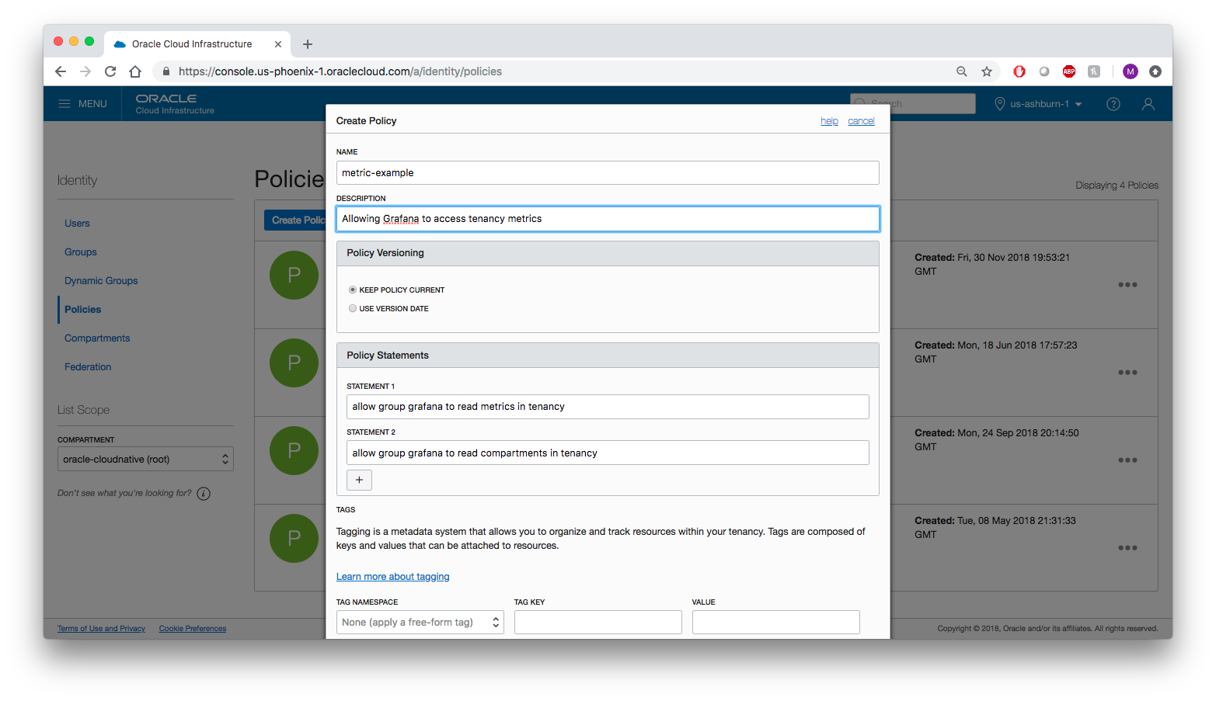Click a green P policy avatar icon
This screenshot has width=1216, height=701.
tap(294, 275)
